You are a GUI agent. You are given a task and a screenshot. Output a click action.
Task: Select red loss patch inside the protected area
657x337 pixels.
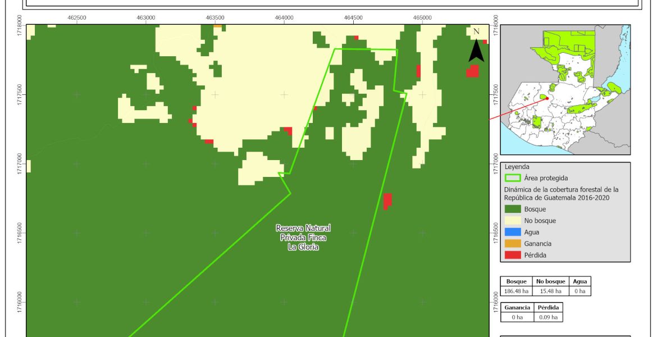(x=387, y=201)
